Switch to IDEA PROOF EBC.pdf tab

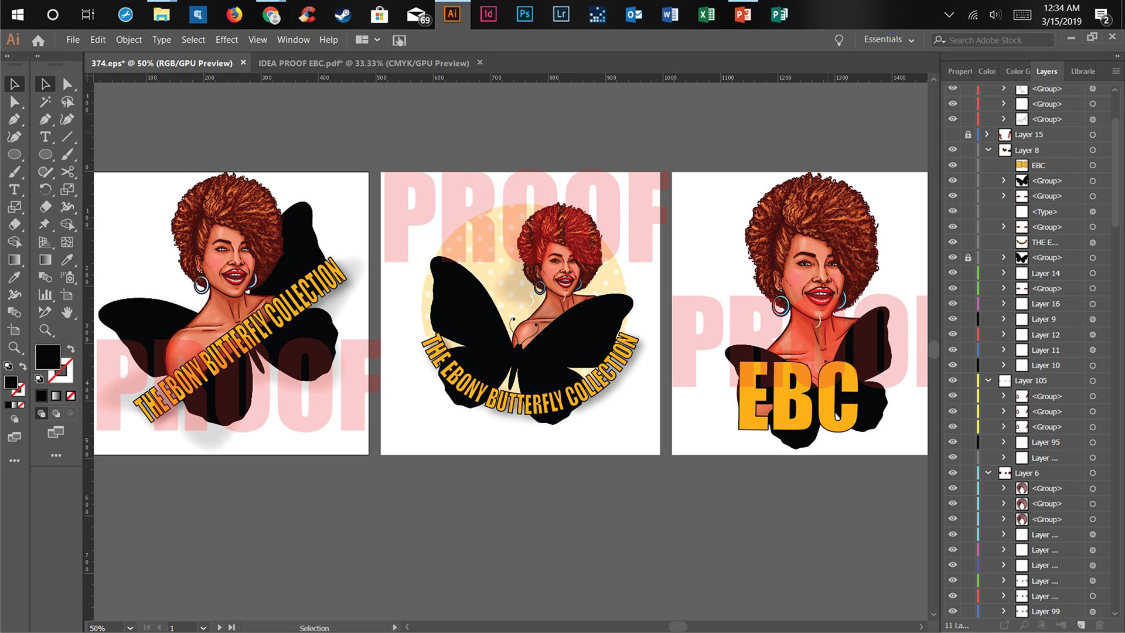[x=363, y=63]
